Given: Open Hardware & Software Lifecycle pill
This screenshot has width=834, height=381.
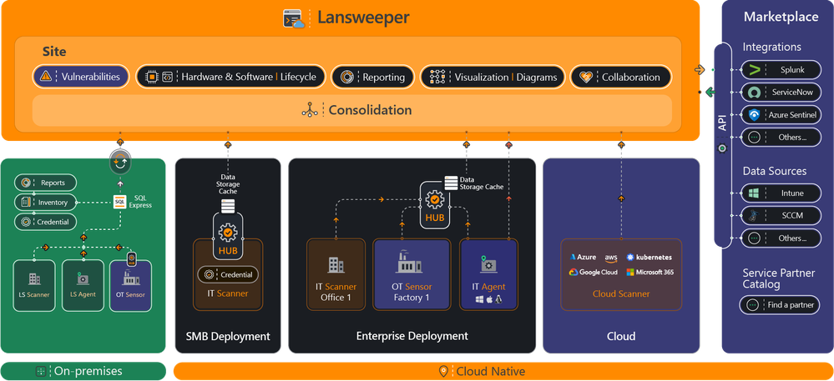Looking at the screenshot, I should tap(230, 78).
